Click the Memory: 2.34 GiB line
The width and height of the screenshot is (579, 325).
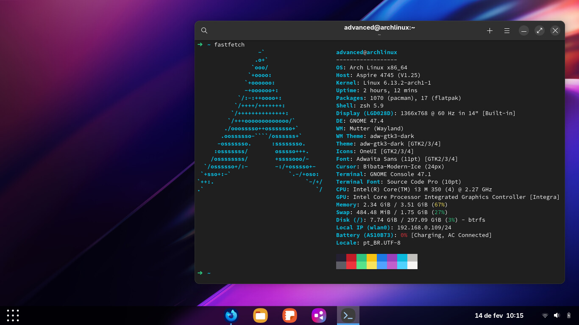392,204
